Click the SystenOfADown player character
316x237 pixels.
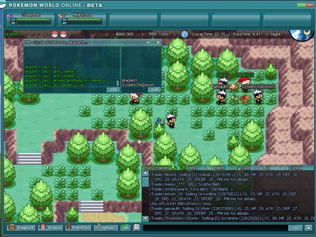(x=258, y=96)
